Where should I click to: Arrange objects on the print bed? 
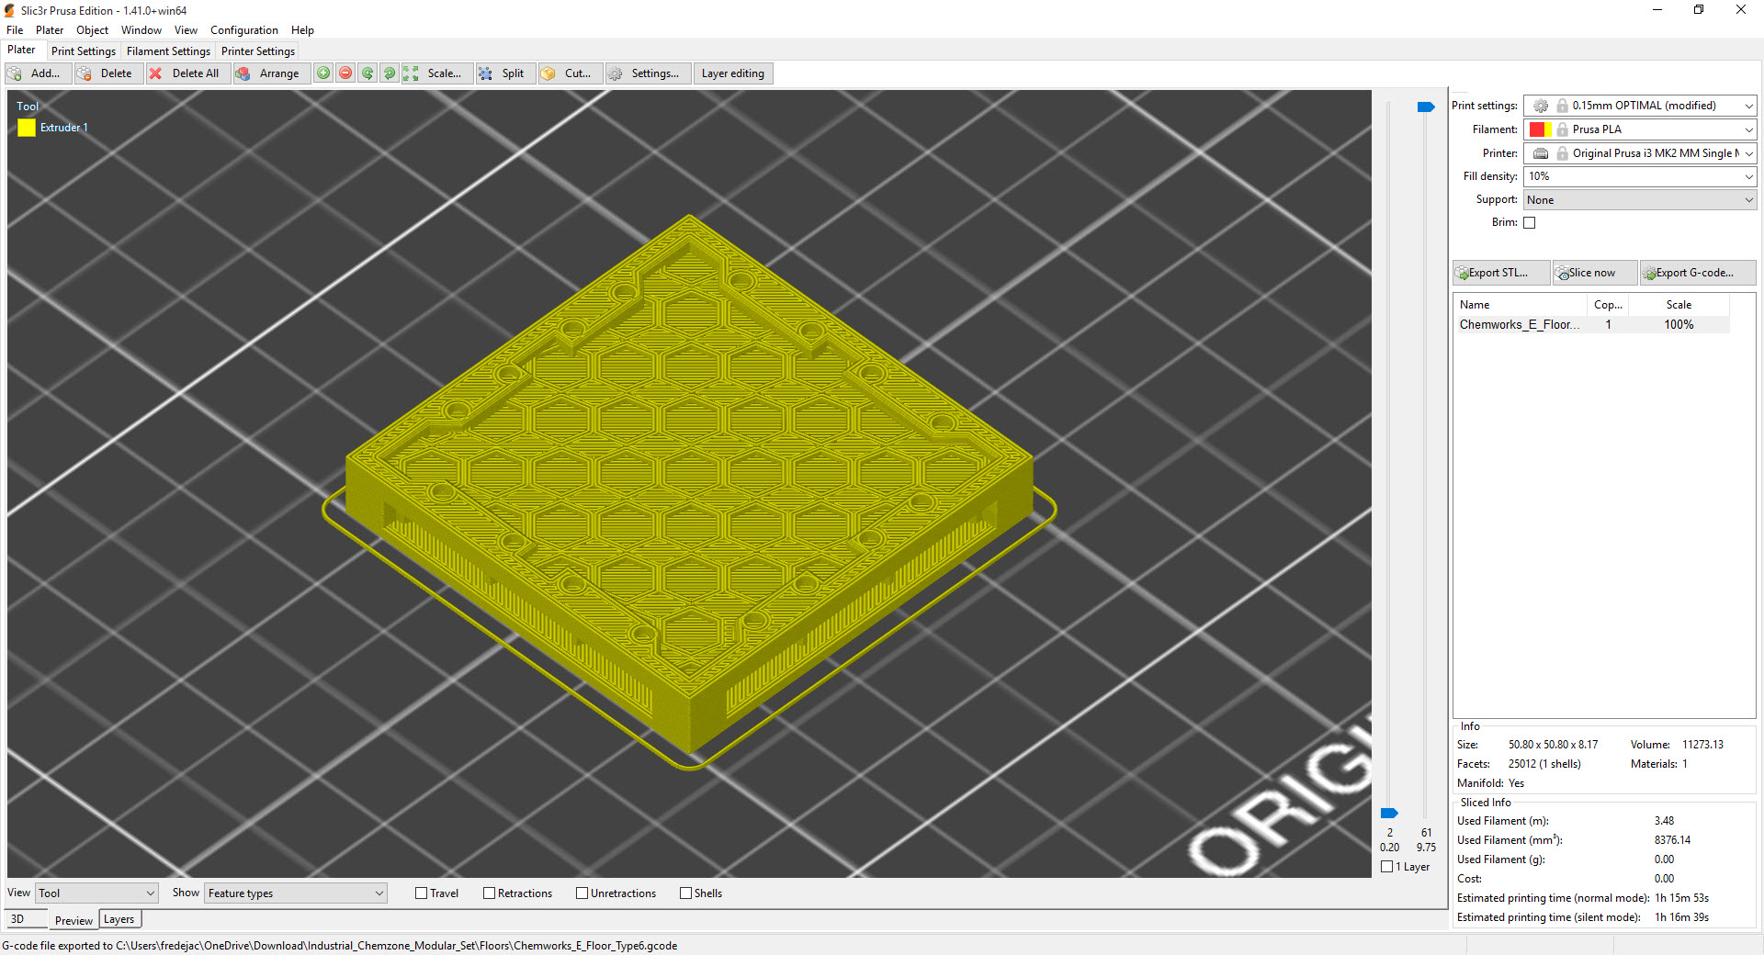coord(270,73)
